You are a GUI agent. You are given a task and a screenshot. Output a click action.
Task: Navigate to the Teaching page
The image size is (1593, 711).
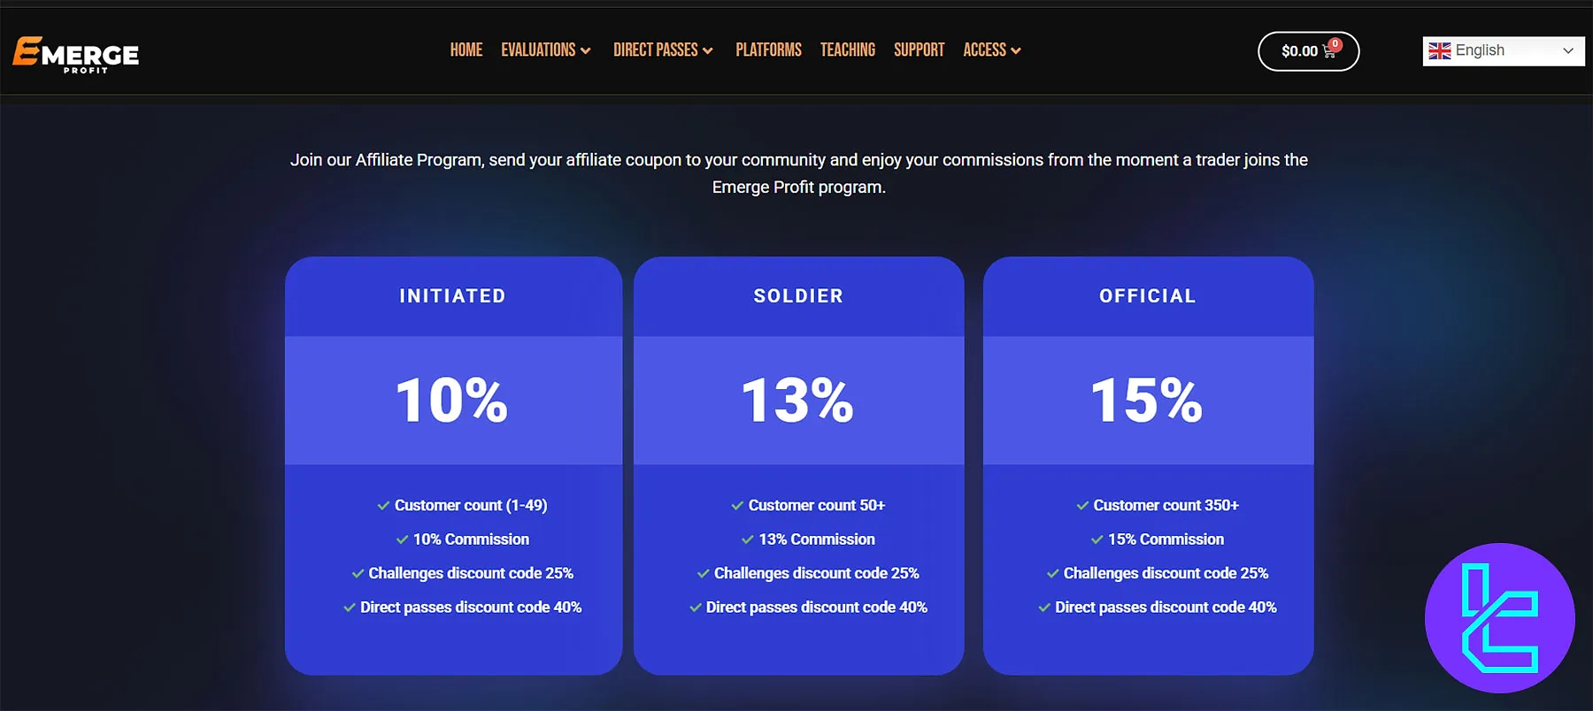coord(847,50)
